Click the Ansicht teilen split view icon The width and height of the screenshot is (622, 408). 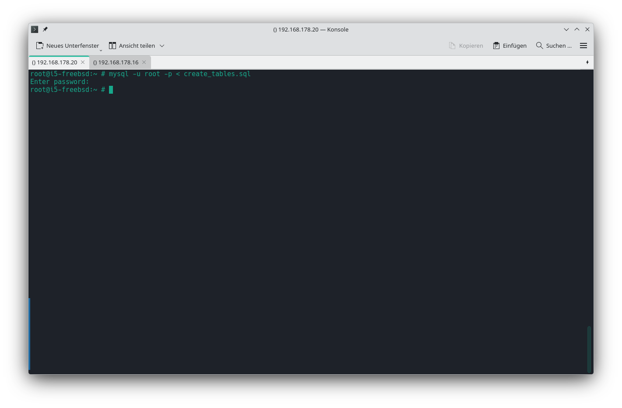[112, 46]
